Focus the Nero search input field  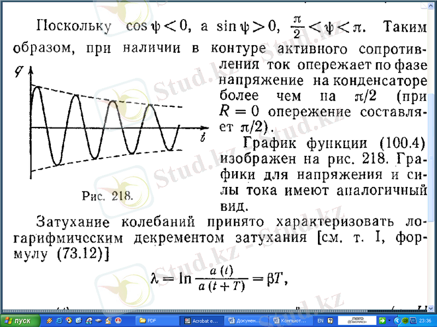tap(357, 320)
